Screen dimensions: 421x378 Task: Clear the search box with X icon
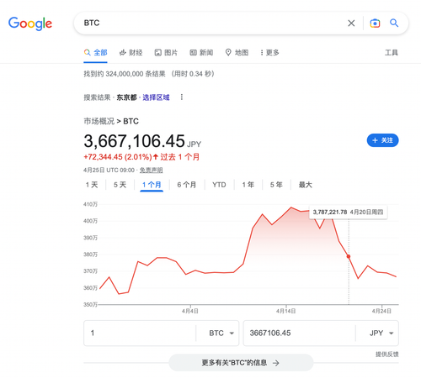pyautogui.click(x=351, y=24)
